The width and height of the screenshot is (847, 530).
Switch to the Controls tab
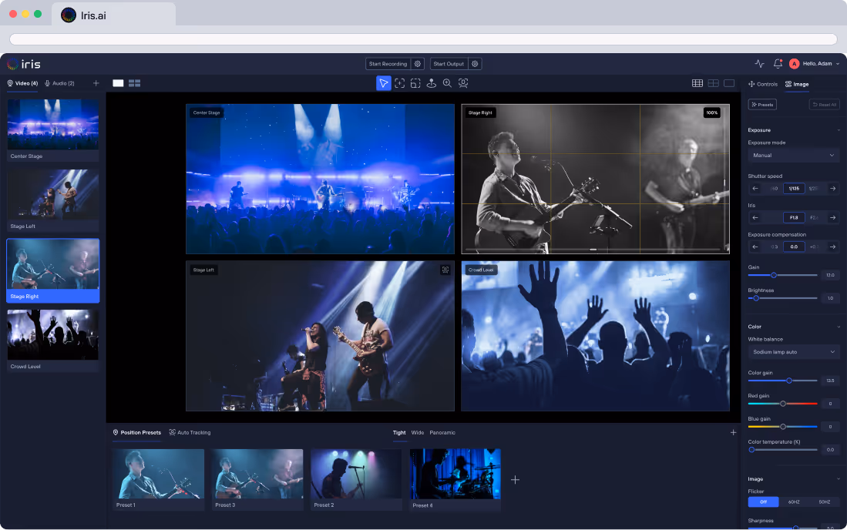tap(763, 84)
